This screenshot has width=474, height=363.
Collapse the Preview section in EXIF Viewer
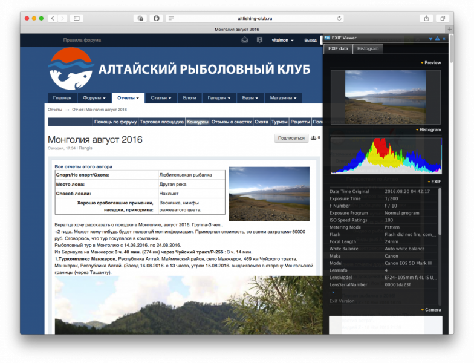point(430,63)
